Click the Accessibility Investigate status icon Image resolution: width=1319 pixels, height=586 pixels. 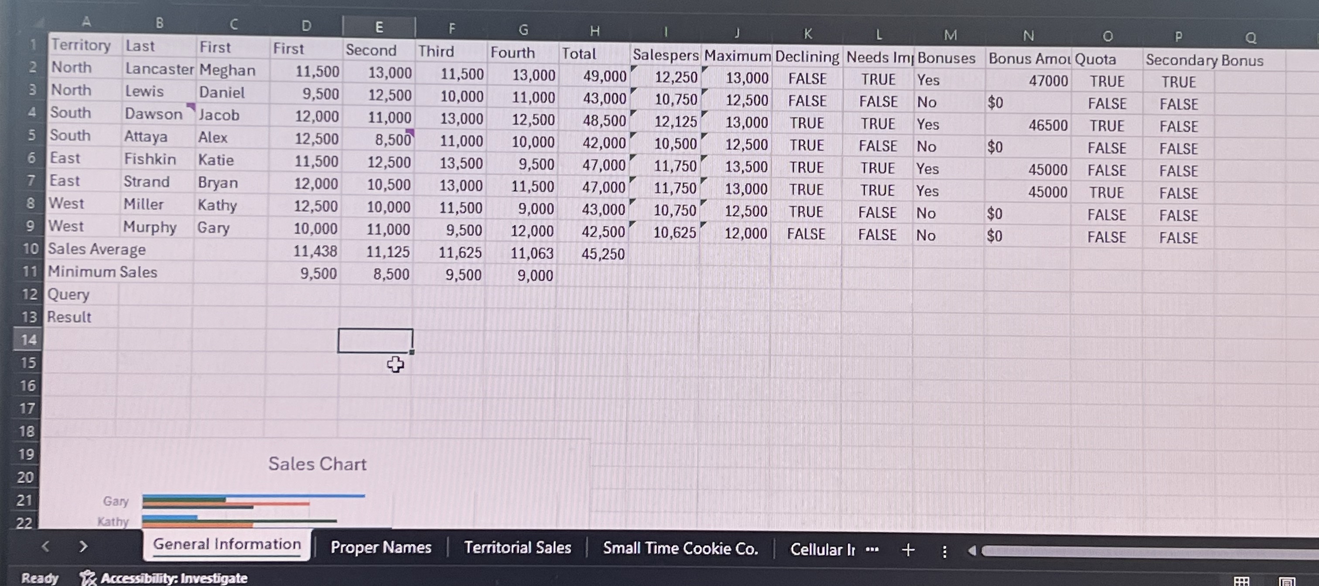(x=88, y=578)
